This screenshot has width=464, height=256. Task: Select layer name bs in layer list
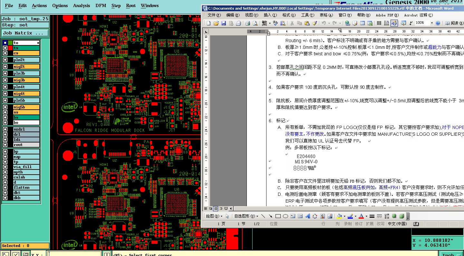coord(26,117)
